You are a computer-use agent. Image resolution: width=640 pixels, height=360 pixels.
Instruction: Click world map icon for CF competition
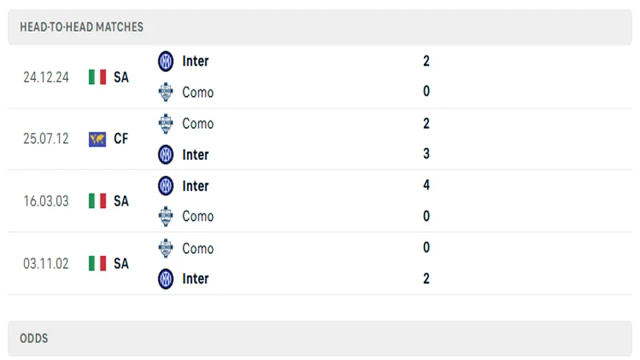coord(98,139)
